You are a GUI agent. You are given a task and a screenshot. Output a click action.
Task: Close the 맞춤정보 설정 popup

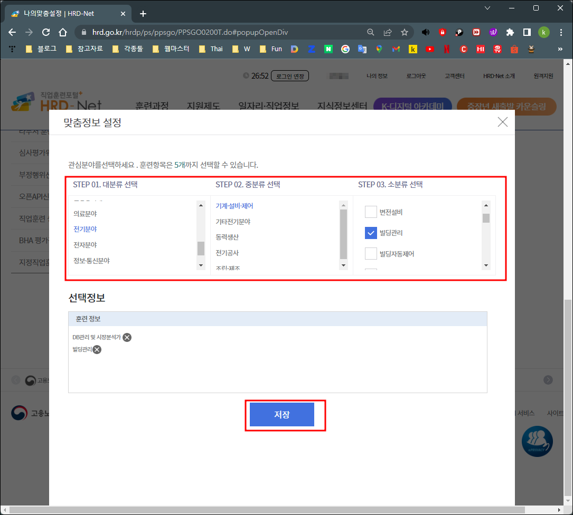(502, 122)
